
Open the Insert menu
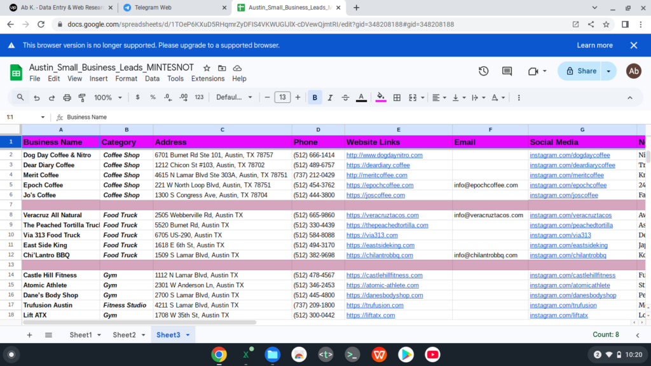pos(99,78)
